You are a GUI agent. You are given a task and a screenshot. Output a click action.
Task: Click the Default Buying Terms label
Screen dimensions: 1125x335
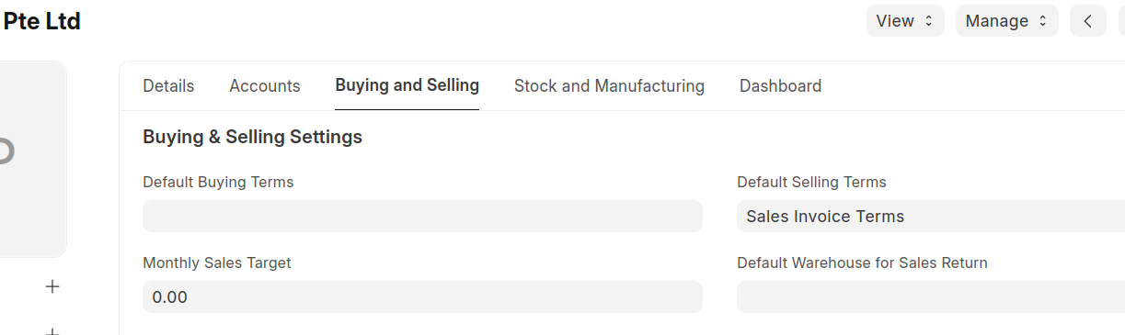click(x=218, y=183)
